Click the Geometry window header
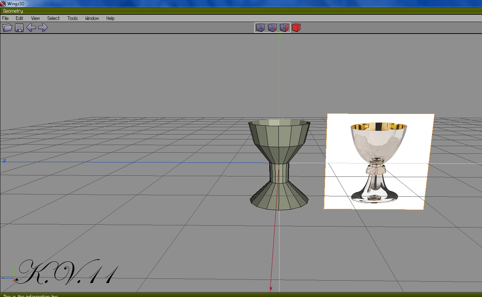 [x=13, y=11]
